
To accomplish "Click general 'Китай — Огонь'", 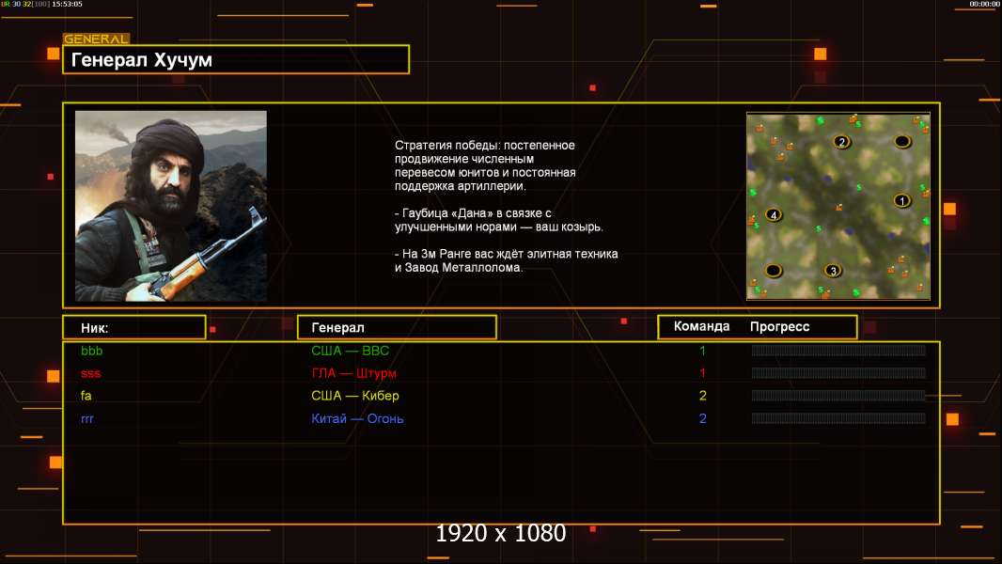I will pos(357,418).
